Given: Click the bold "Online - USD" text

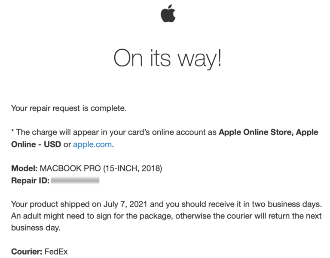Looking at the screenshot, I should [37, 144].
